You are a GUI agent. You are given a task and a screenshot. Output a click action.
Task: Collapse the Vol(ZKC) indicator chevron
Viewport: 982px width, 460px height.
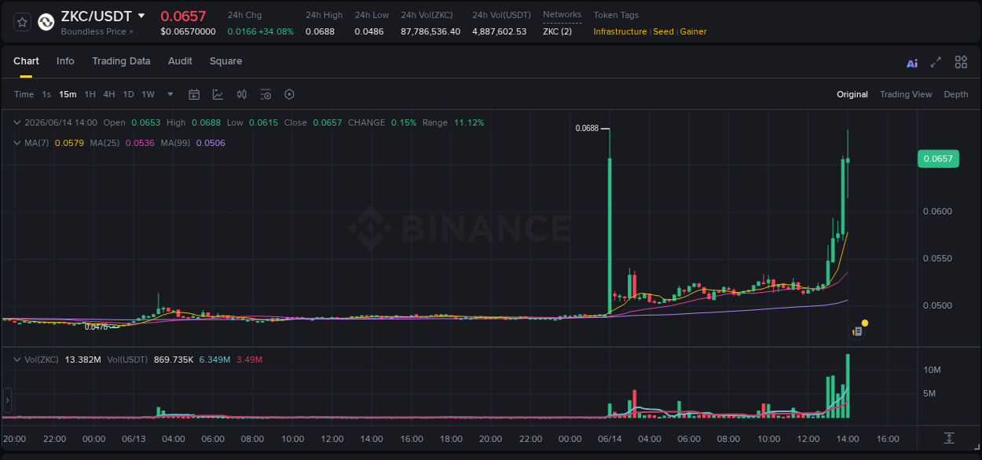click(x=17, y=360)
